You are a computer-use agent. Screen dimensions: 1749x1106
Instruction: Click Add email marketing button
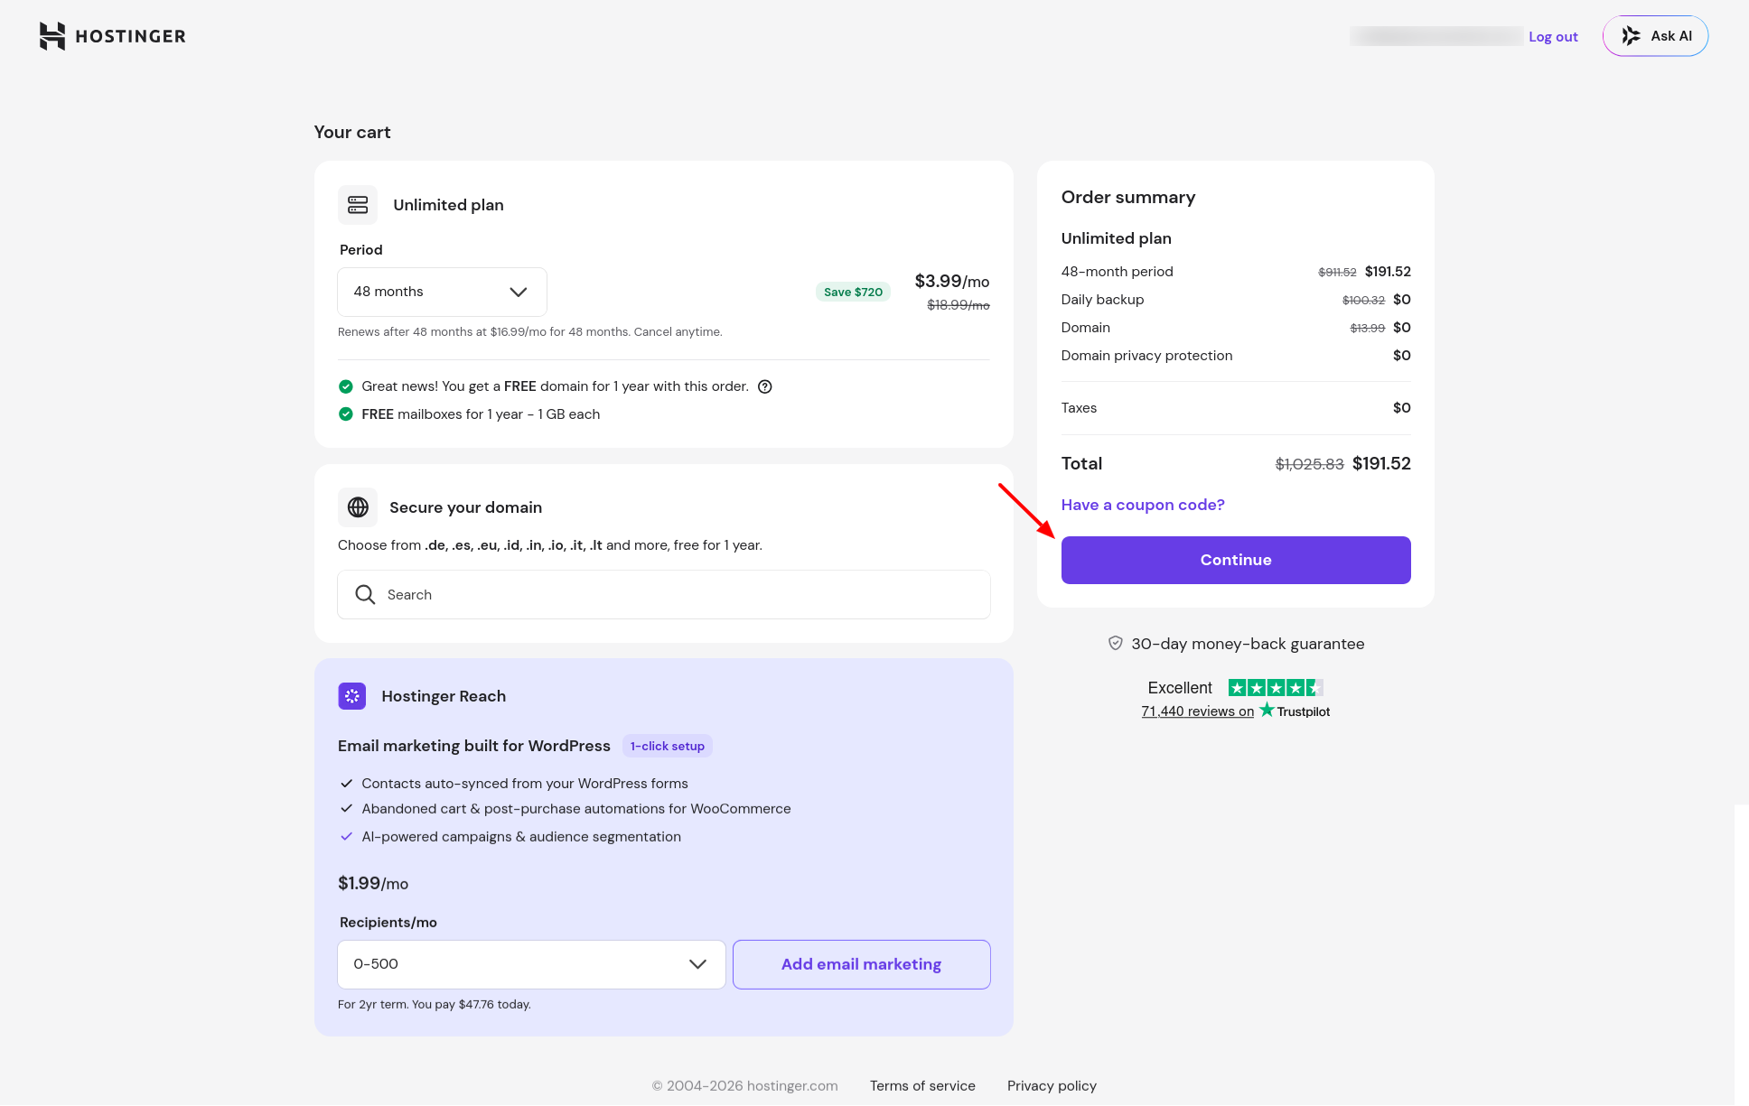click(x=862, y=964)
